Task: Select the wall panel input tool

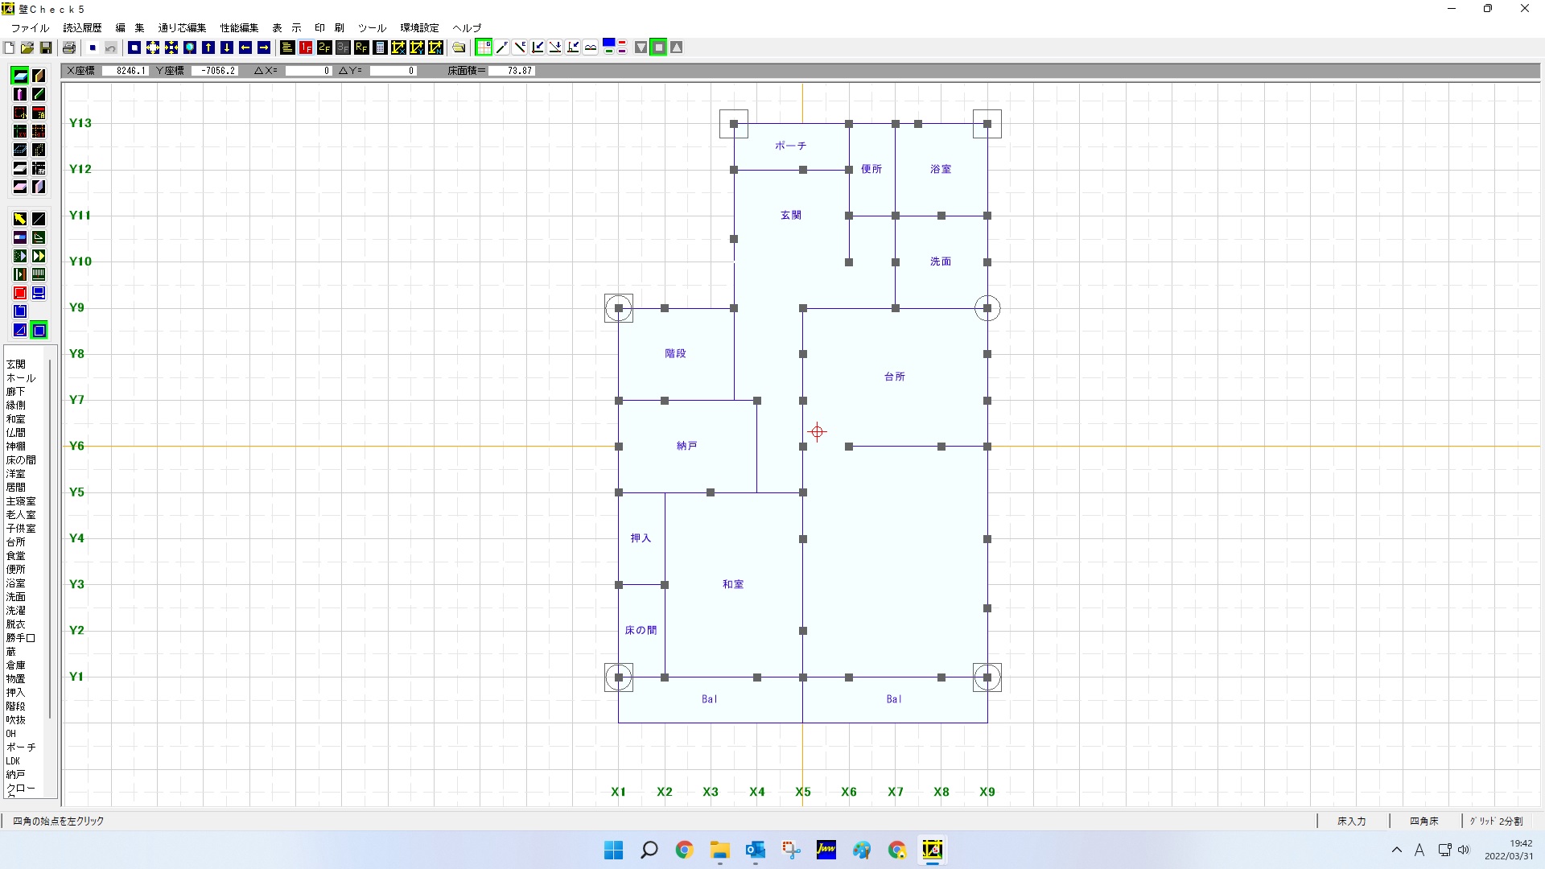Action: tap(39, 76)
